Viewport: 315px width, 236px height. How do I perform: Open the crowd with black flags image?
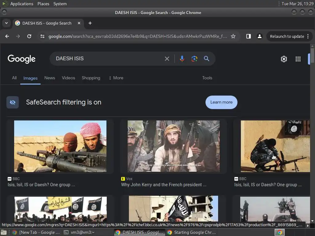61,209
